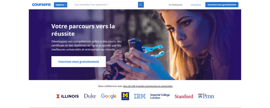Viewport: 270px width, 108px height.
Task: Click the Duke University logo
Action: click(x=90, y=96)
